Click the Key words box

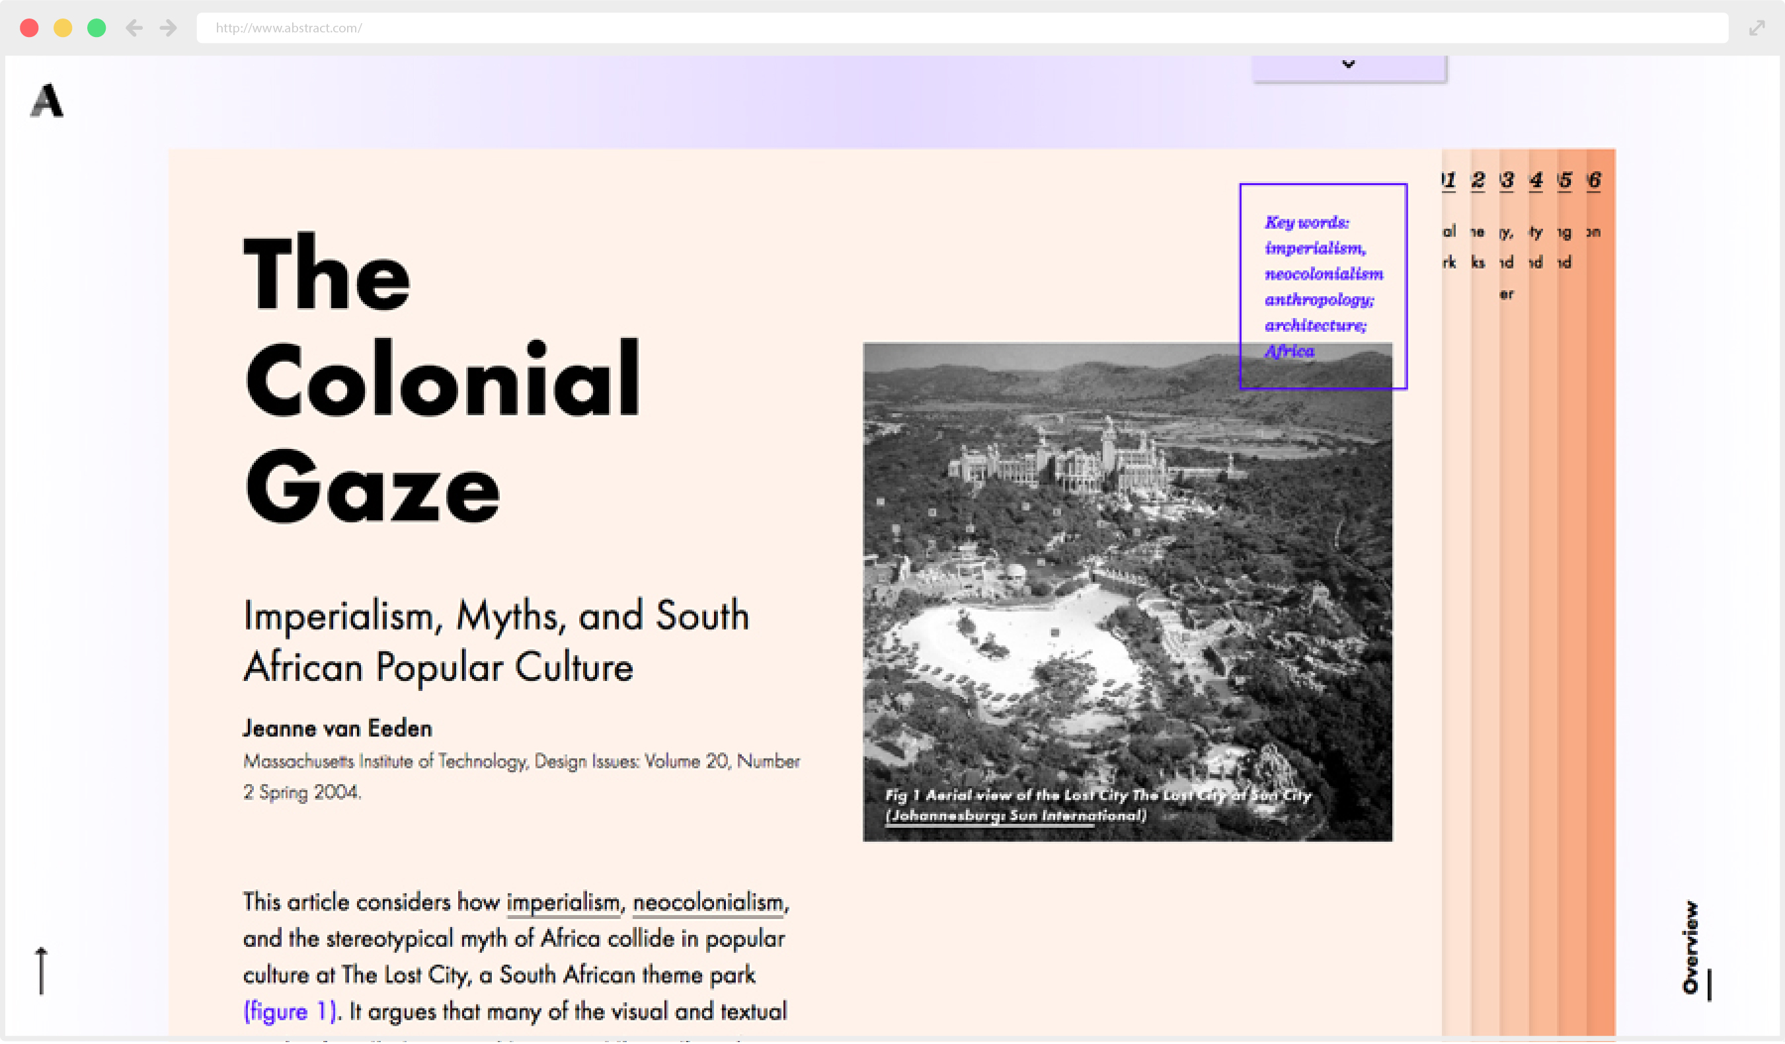click(x=1323, y=286)
